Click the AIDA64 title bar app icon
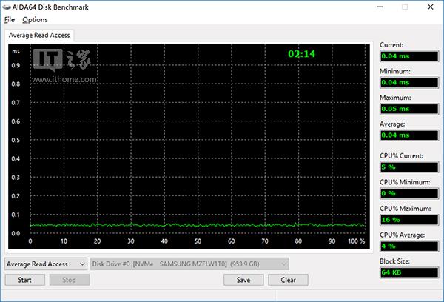The height and width of the screenshot is (302, 444). (x=6, y=7)
